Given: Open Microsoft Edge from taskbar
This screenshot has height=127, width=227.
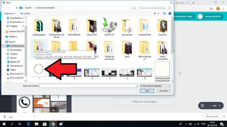Looking at the screenshot, I should [29, 124].
